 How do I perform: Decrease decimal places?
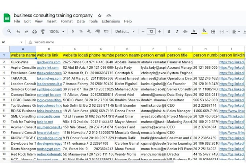(89, 31)
